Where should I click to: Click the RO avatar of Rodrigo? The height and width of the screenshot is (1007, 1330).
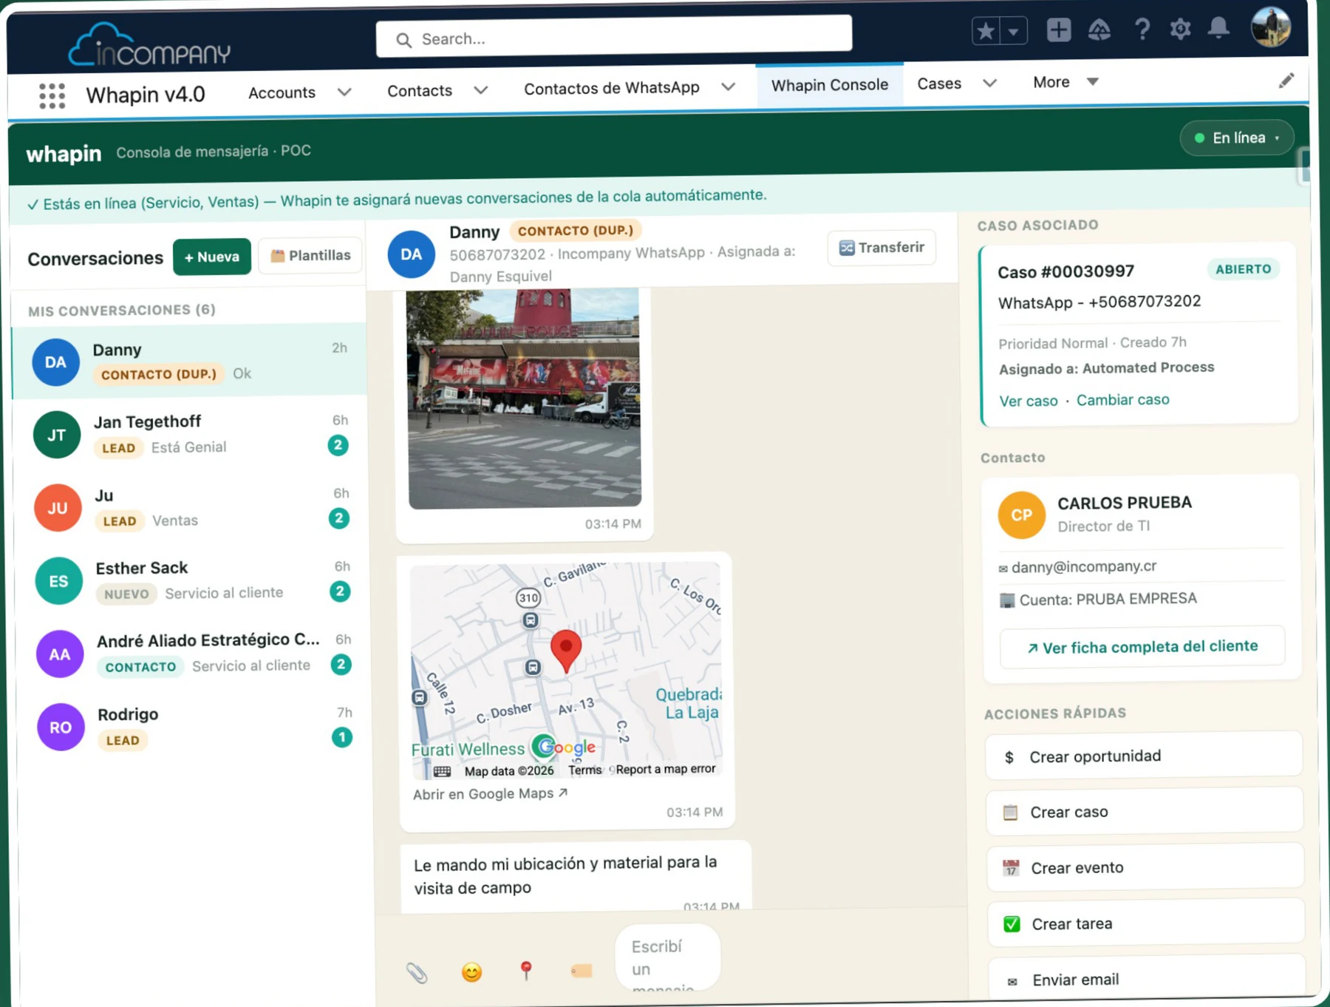tap(61, 727)
